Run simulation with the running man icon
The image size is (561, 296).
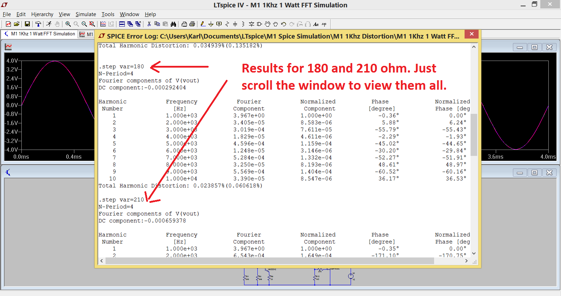[49, 24]
